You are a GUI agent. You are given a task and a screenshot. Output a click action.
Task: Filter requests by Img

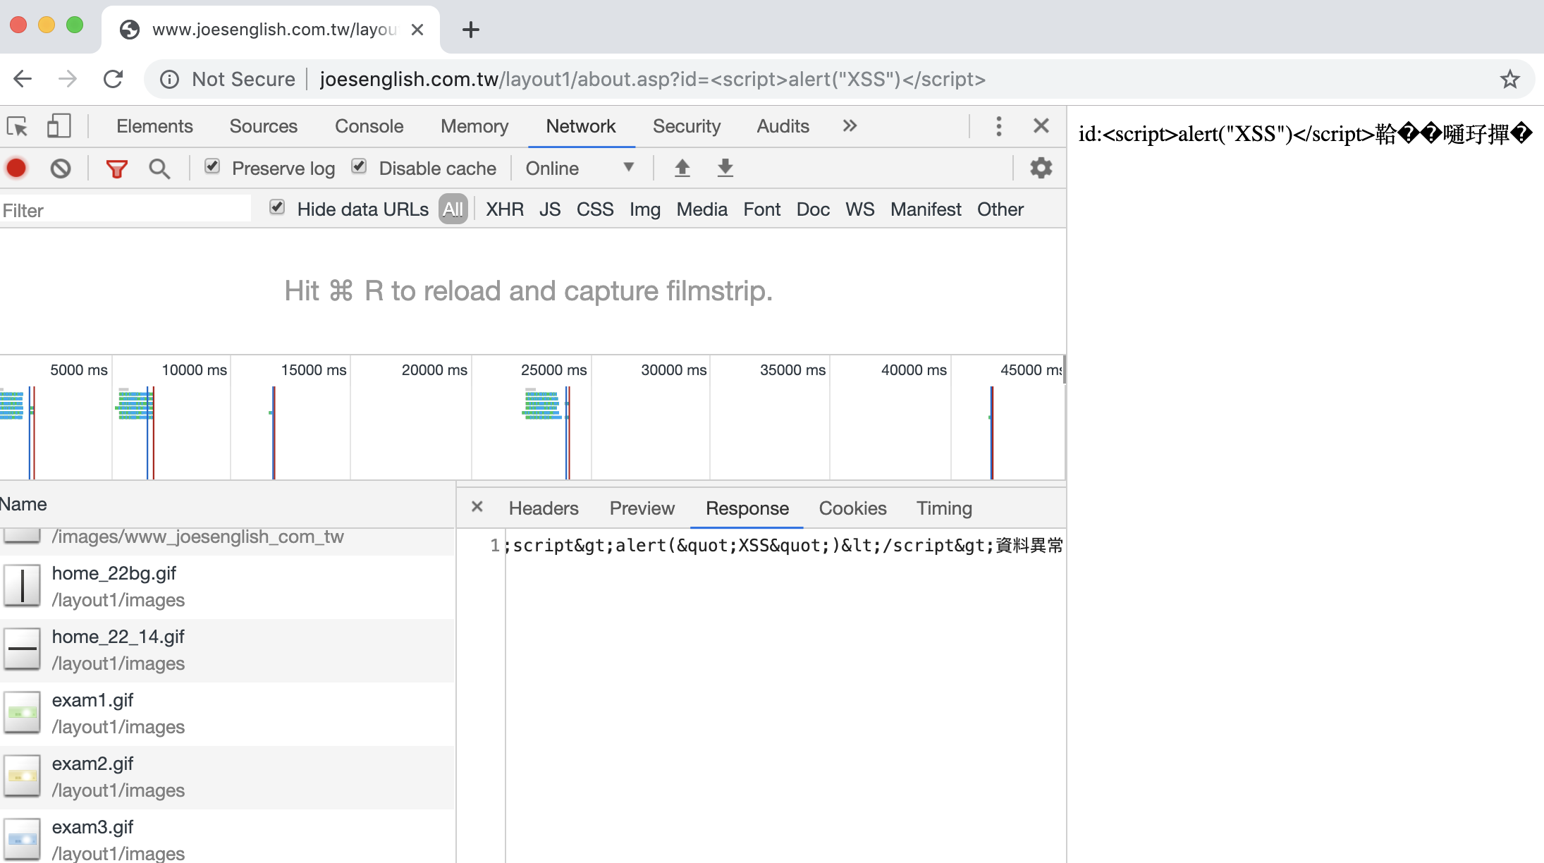point(644,209)
